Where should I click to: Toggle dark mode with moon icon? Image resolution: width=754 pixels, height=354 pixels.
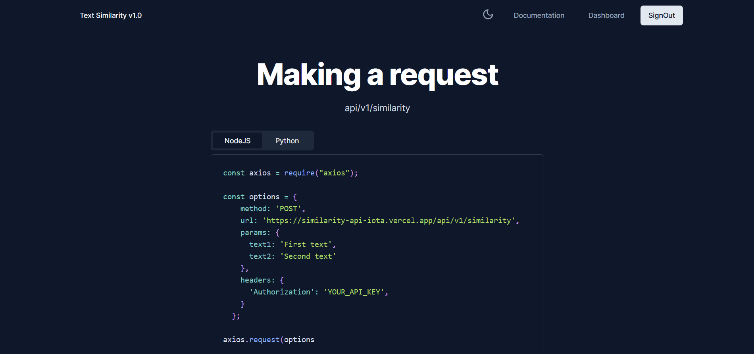tap(488, 15)
